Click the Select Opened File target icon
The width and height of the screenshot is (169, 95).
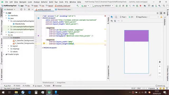click(x=21, y=9)
